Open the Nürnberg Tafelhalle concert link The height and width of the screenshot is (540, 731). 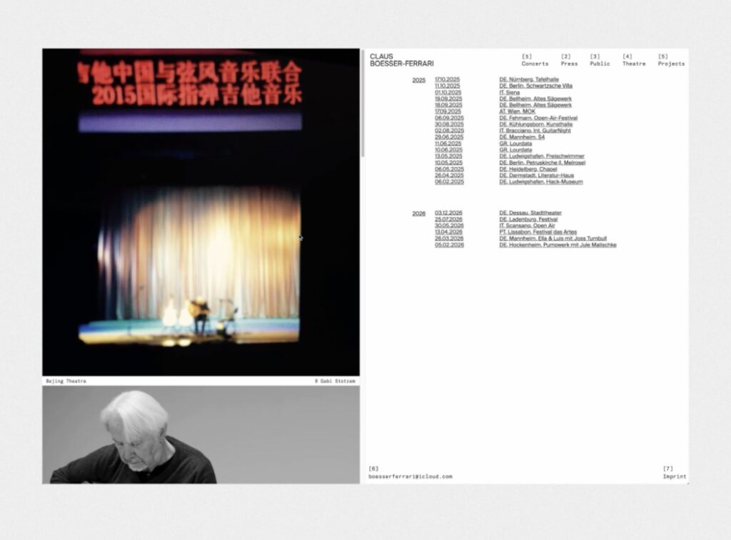coord(529,79)
